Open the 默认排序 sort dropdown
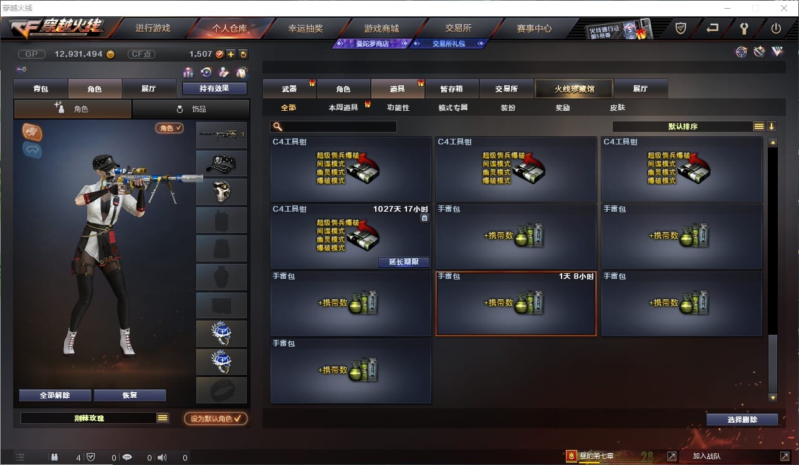Viewport: 799px width, 465px height. click(x=682, y=126)
